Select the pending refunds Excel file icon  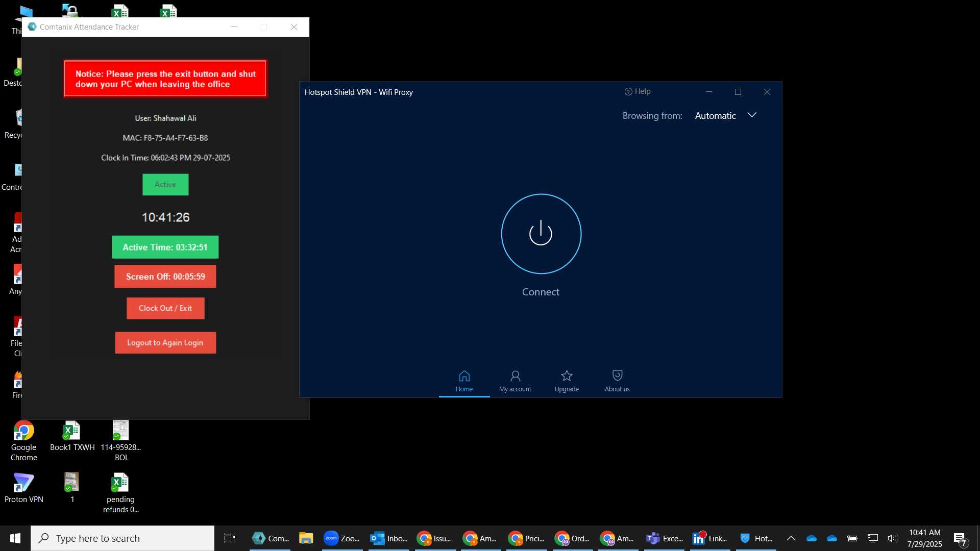[121, 493]
